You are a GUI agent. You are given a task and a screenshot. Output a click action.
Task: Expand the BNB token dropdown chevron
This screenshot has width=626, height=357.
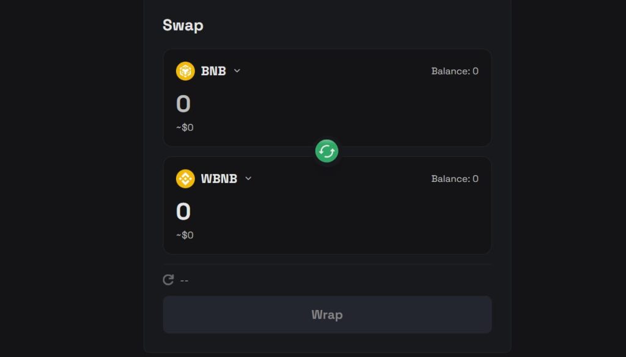(x=237, y=71)
